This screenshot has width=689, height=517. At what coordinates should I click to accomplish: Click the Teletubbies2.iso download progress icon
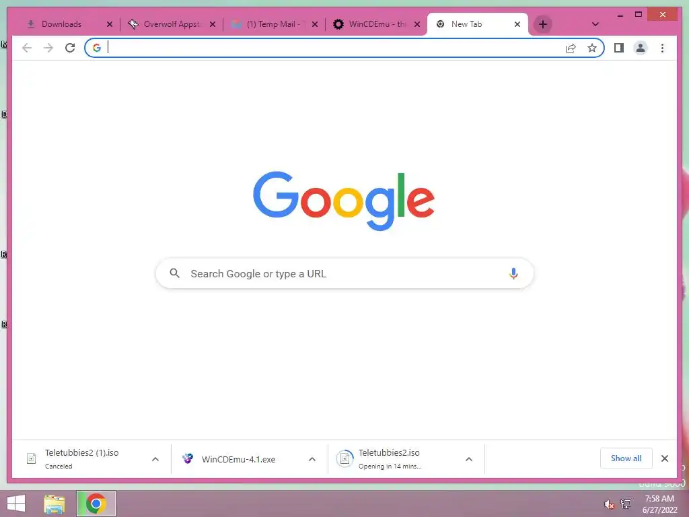coord(345,458)
